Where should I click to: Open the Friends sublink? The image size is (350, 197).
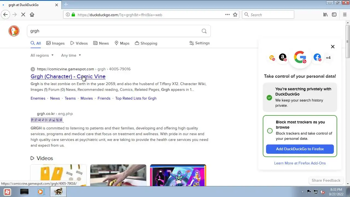(x=104, y=98)
